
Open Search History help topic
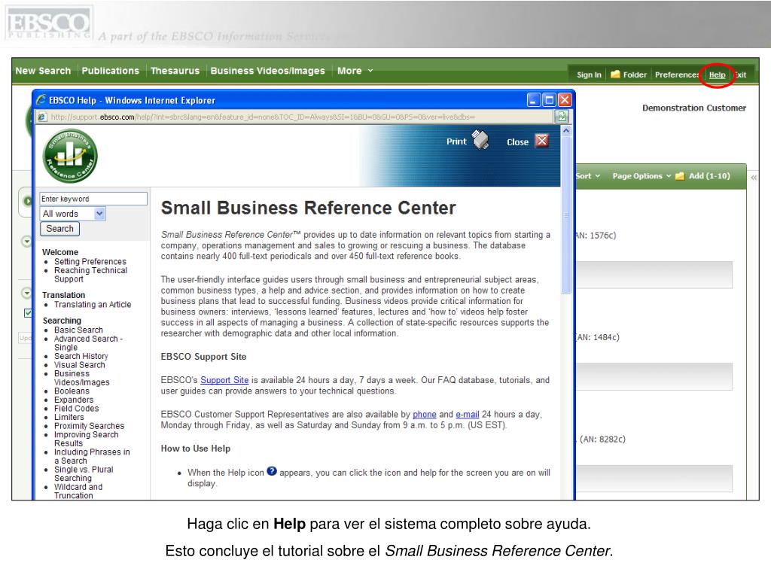81,356
